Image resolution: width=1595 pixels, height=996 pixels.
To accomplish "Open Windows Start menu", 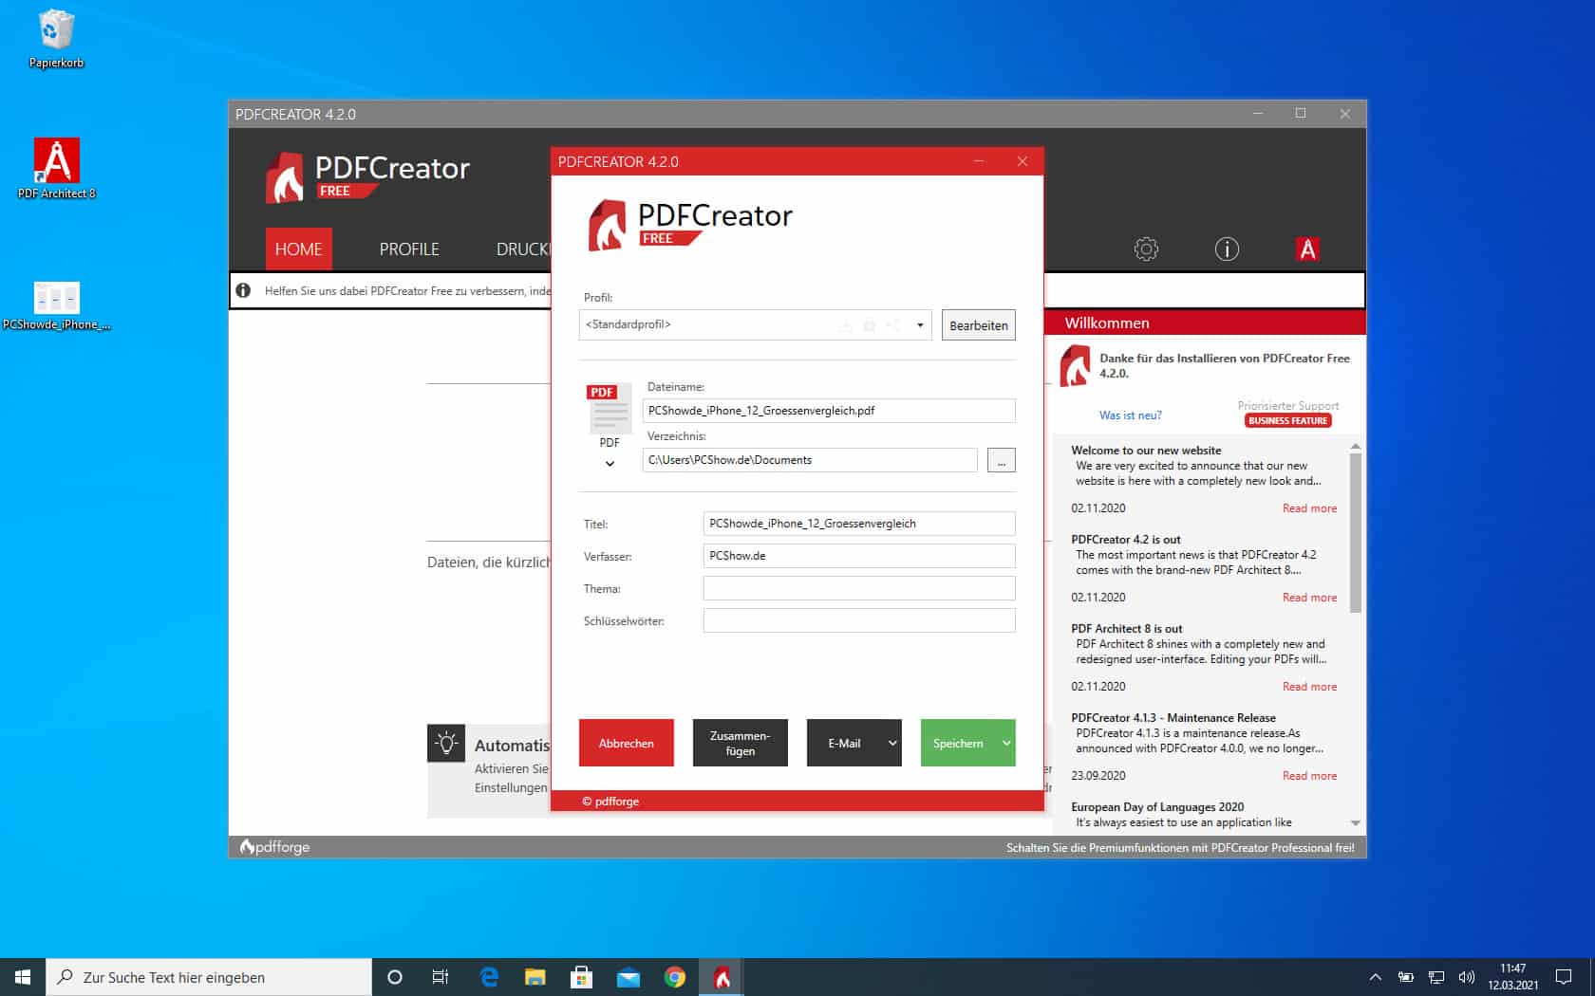I will [x=23, y=977].
